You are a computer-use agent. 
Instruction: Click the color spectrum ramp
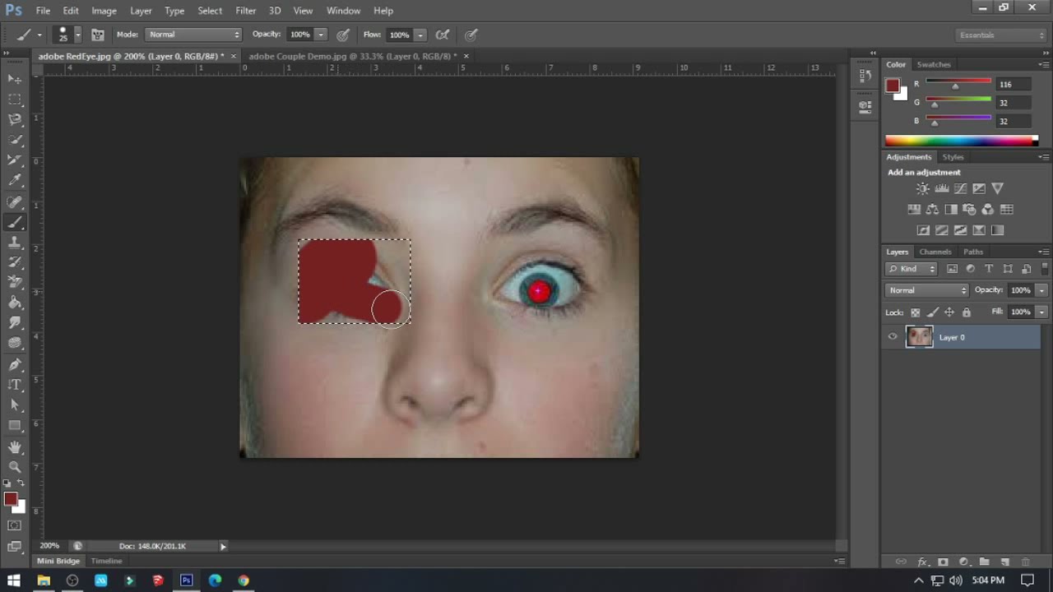pyautogui.click(x=962, y=141)
